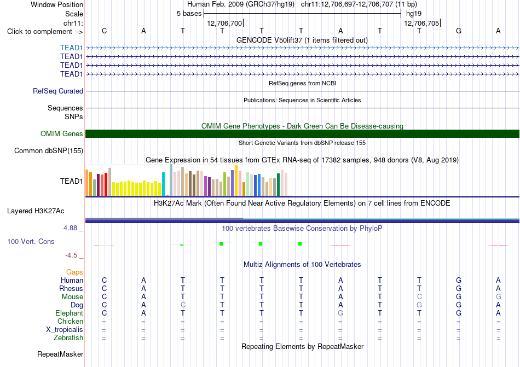Select the Human species label

coord(72,280)
